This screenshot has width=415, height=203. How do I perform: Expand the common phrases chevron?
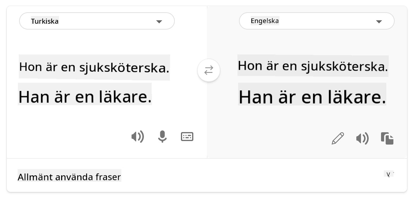pyautogui.click(x=389, y=174)
